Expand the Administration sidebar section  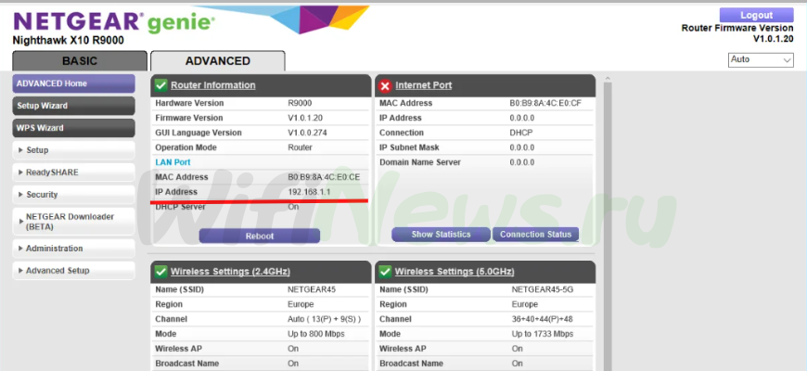[54, 249]
